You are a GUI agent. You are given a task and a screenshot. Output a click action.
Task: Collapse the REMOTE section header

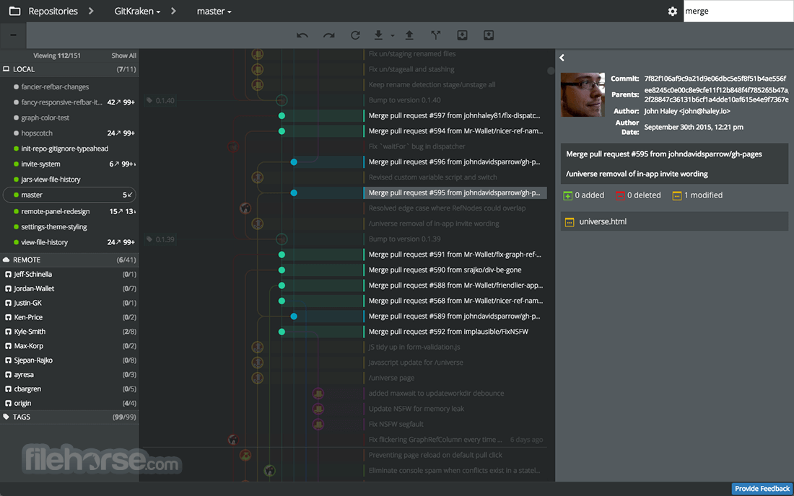[69, 260]
